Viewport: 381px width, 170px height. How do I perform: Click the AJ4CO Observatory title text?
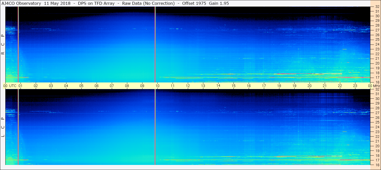click(21, 3)
